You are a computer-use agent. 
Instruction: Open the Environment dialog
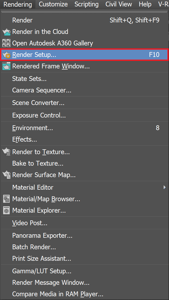click(x=32, y=128)
